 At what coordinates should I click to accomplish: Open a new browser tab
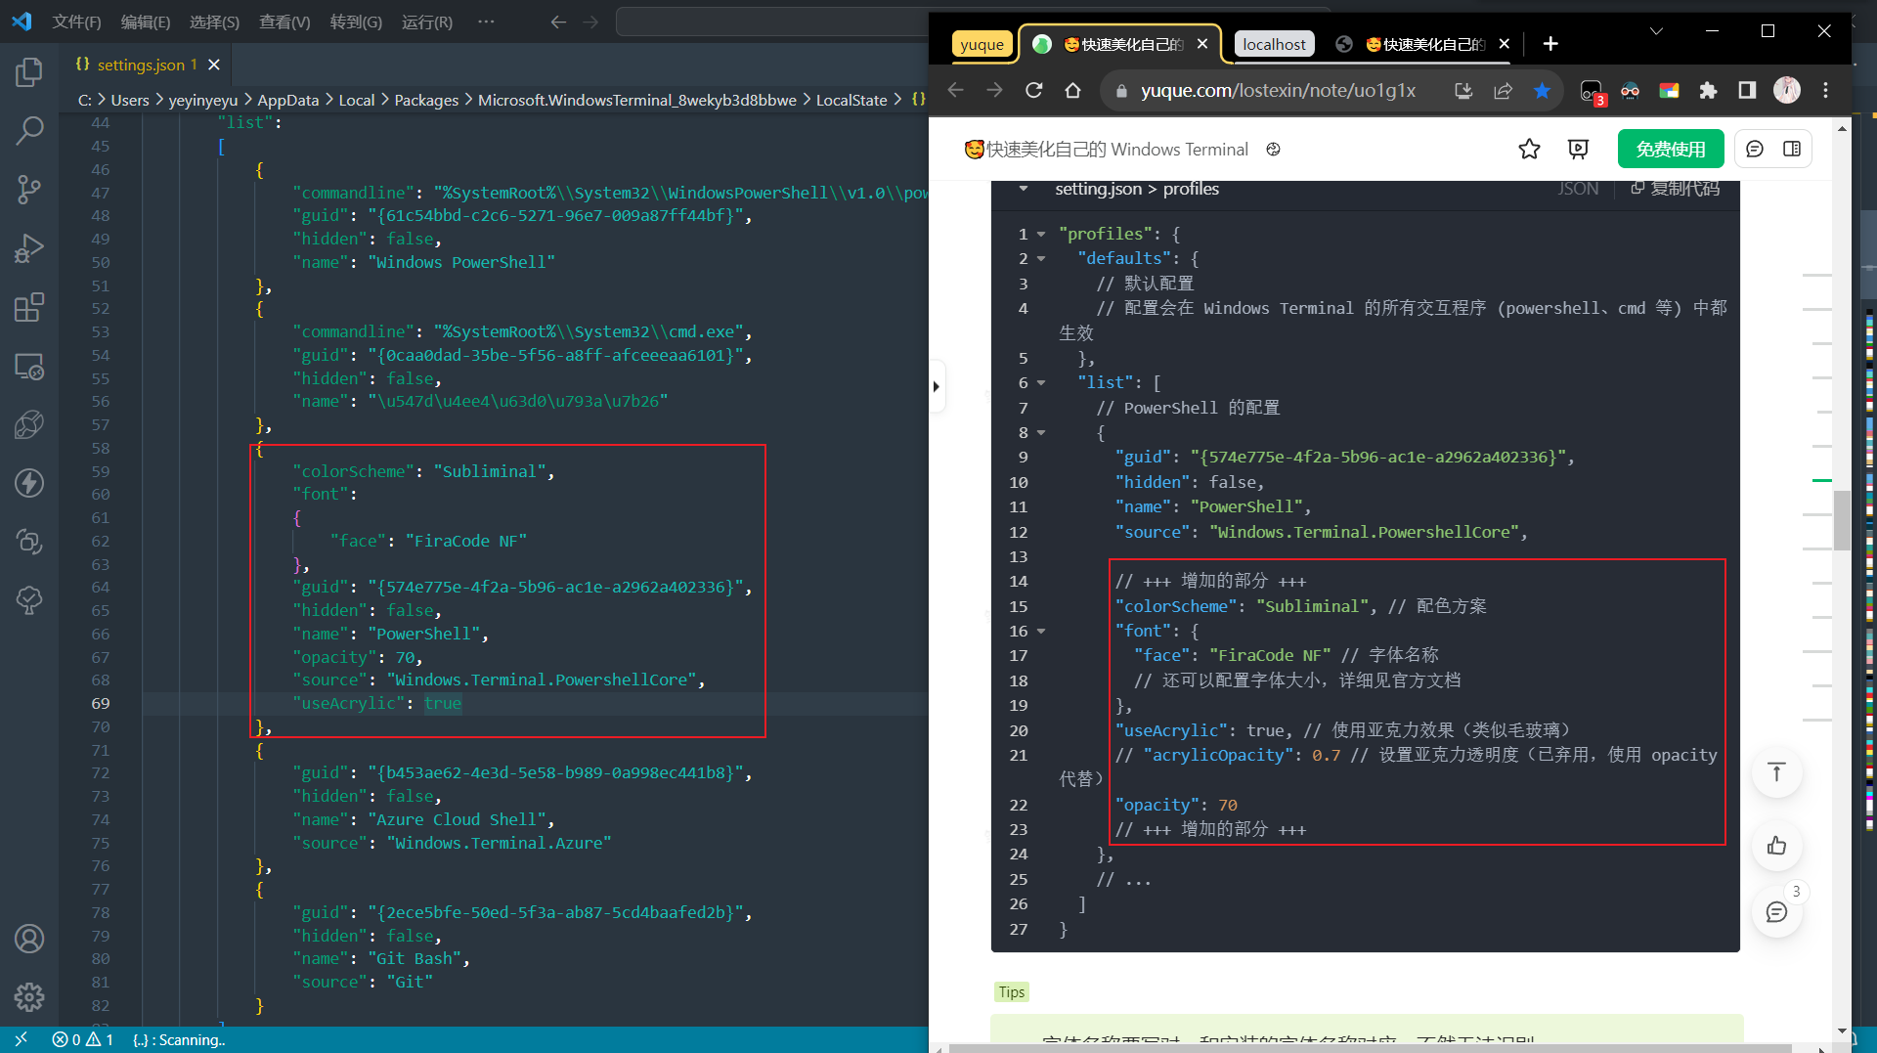(1550, 44)
